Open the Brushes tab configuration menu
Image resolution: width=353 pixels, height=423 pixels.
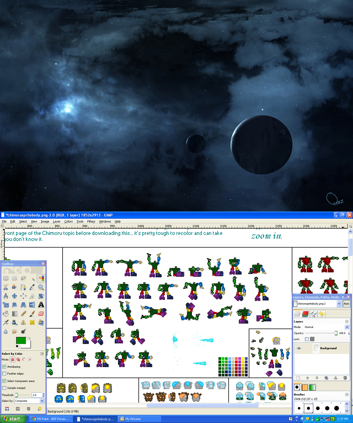[347, 394]
